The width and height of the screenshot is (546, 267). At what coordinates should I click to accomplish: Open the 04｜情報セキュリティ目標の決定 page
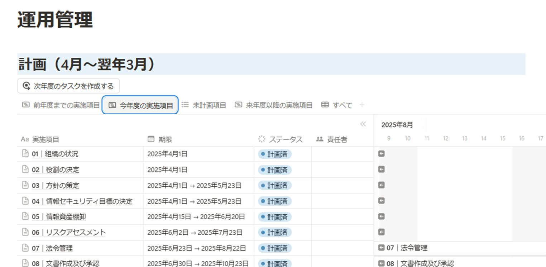[82, 201]
